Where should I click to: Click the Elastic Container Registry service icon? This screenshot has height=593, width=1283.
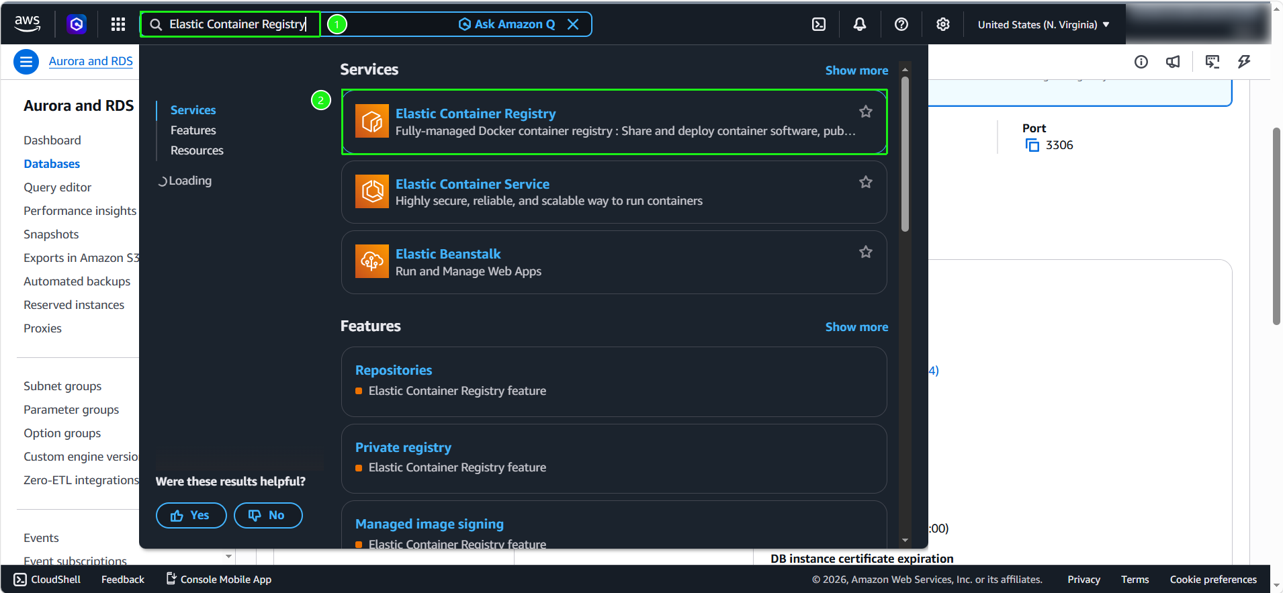(372, 121)
